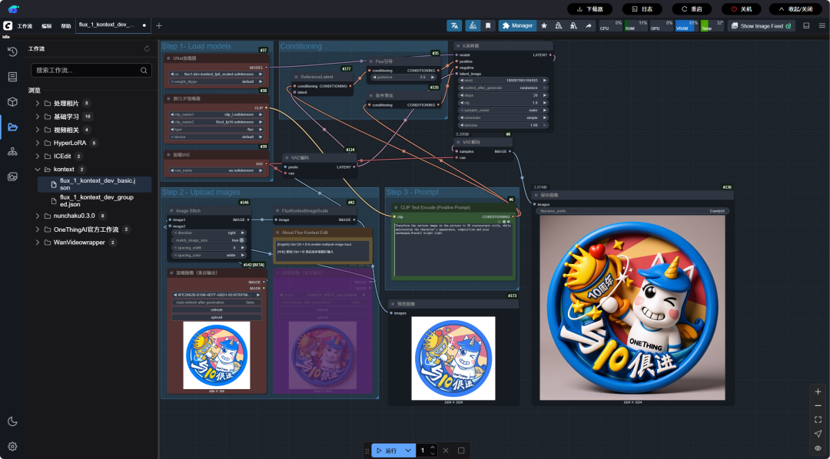
Task: Open settings gear icon in sidebar
Action: click(13, 446)
